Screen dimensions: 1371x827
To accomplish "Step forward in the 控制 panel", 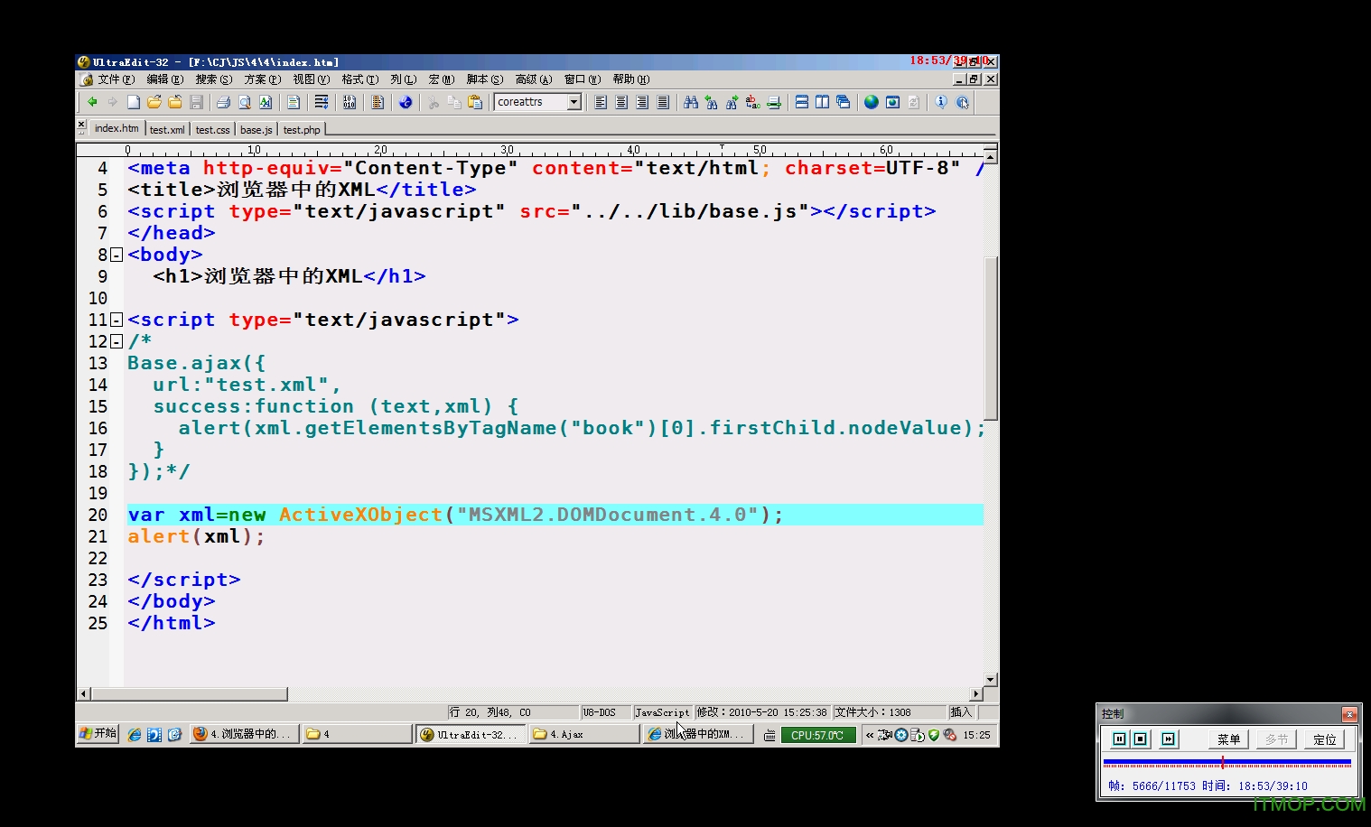I will [1169, 739].
